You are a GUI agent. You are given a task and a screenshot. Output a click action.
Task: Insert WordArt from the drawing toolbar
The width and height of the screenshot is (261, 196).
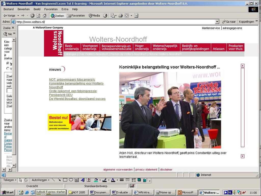tap(83, 180)
